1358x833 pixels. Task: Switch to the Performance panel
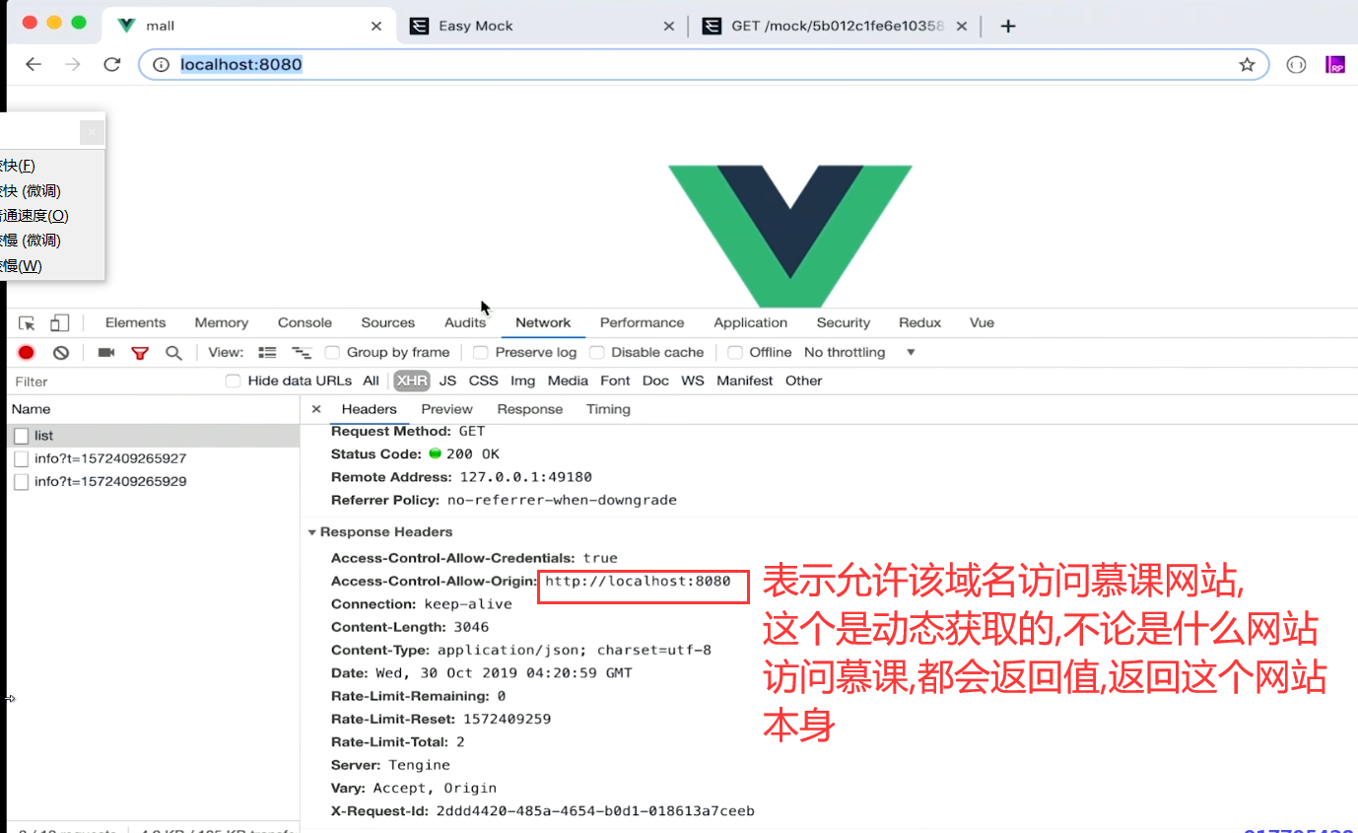pyautogui.click(x=642, y=323)
